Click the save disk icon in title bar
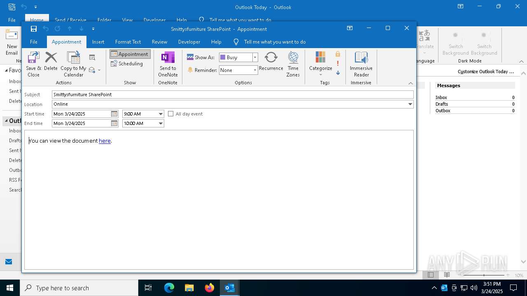The image size is (527, 296). click(34, 29)
